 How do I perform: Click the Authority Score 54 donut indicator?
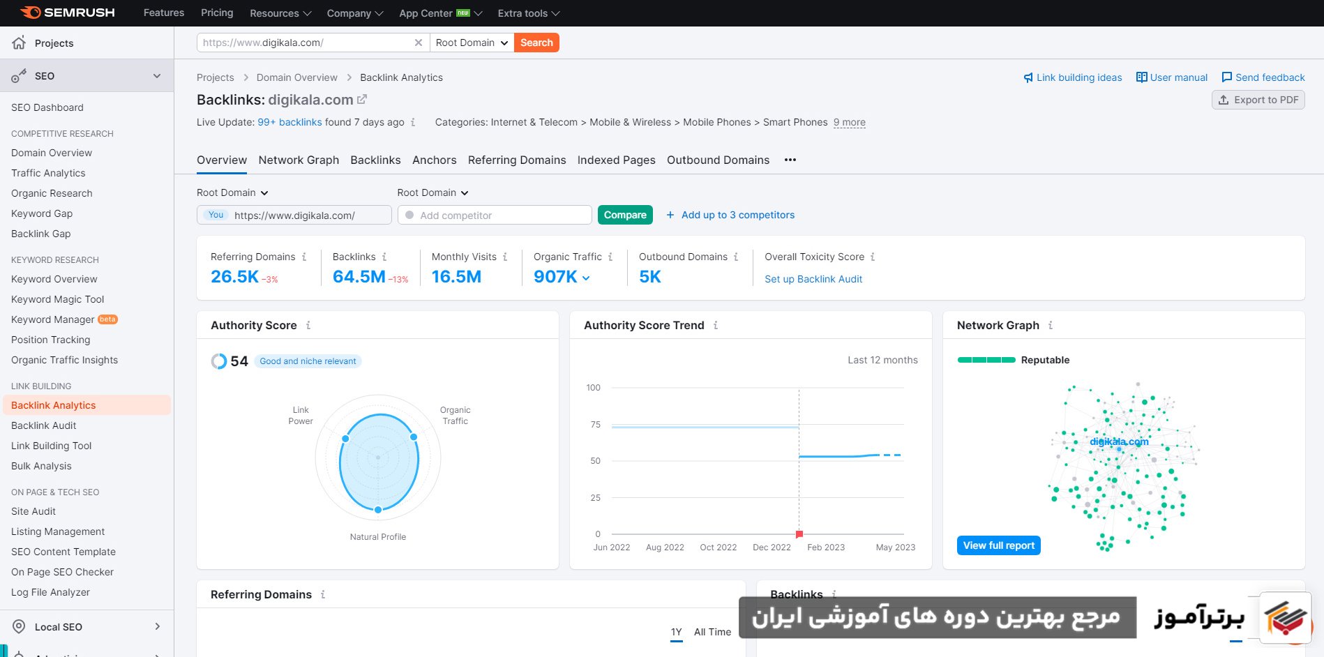[x=219, y=361]
